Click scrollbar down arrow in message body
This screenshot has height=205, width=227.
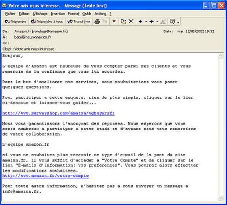221,198
